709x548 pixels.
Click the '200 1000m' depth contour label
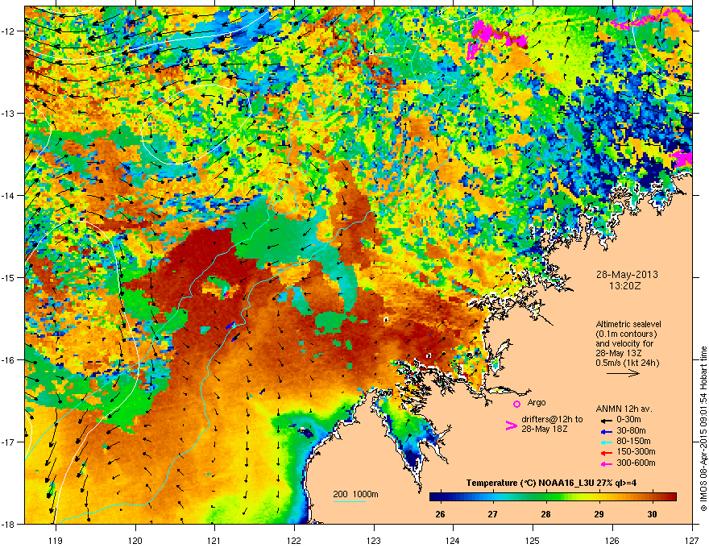click(x=355, y=494)
